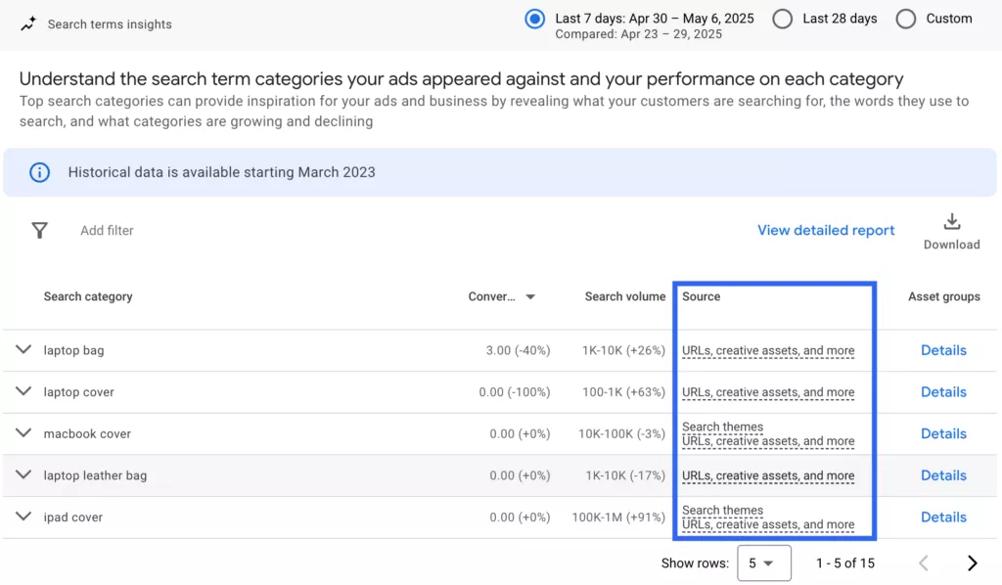The image size is (1002, 585).
Task: Click source text in laptop cover row
Action: [x=768, y=392]
